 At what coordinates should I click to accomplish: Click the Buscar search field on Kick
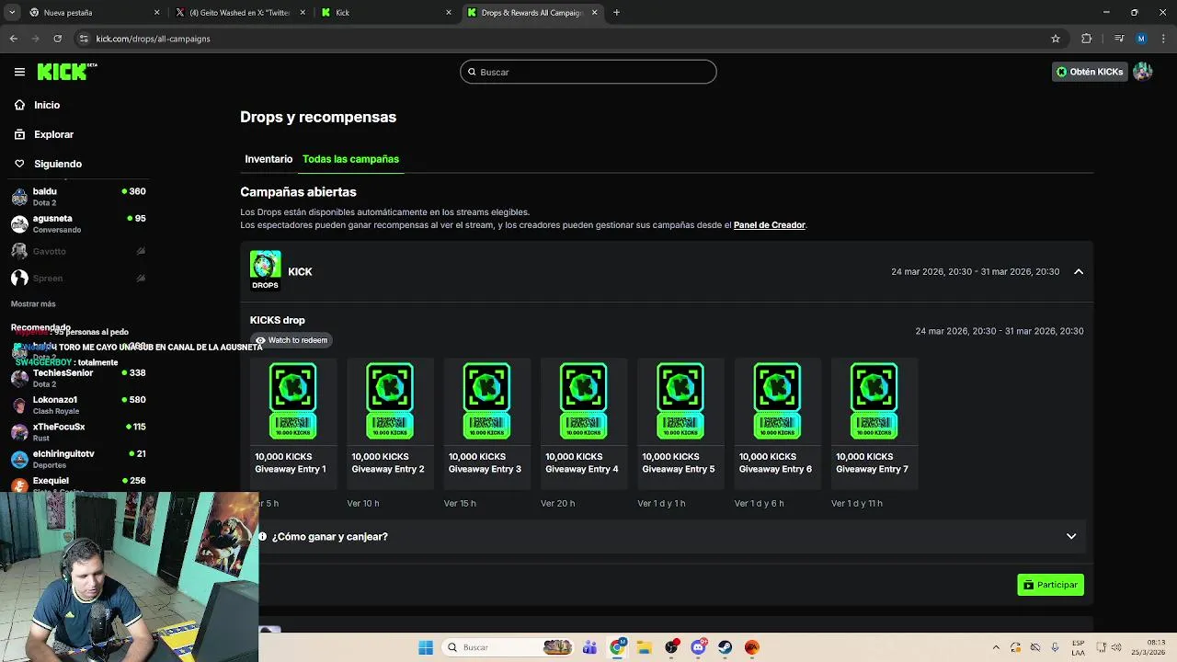tap(588, 72)
